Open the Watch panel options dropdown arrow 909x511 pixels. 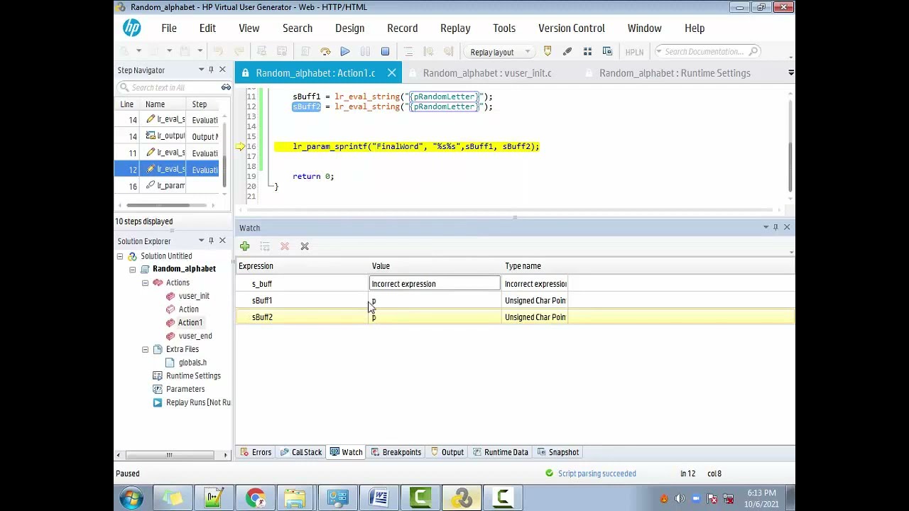[766, 227]
